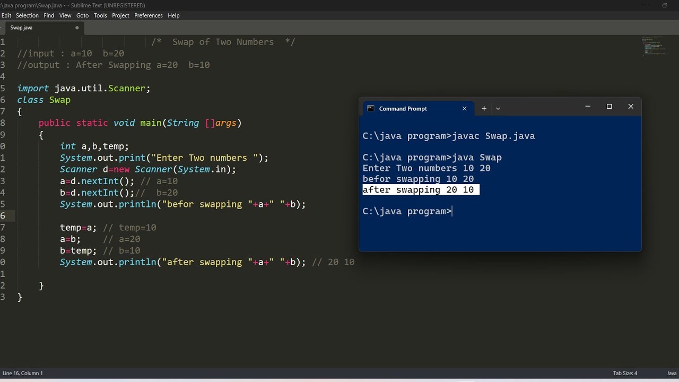Maximize the Command Prompt window

point(610,107)
